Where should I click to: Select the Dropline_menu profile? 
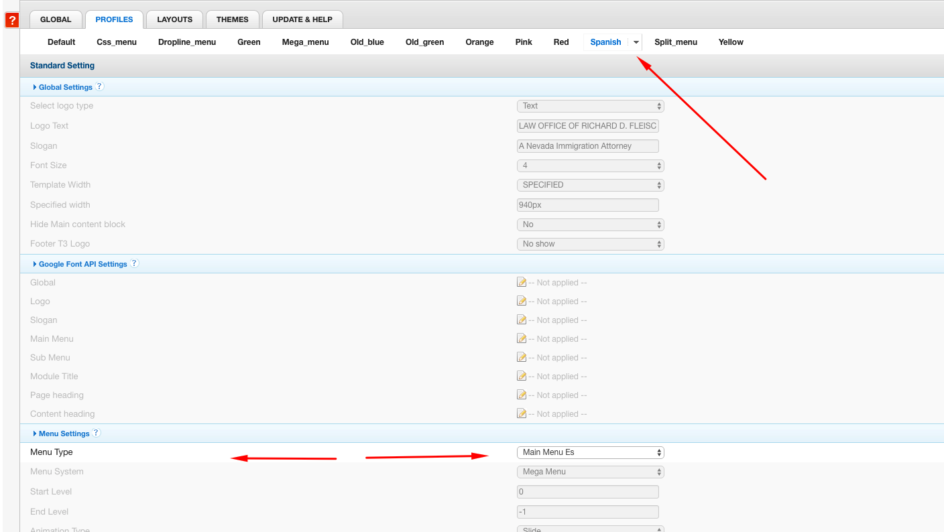pyautogui.click(x=187, y=42)
